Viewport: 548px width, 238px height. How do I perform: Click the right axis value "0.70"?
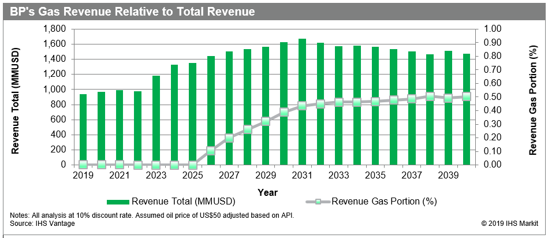click(x=491, y=70)
